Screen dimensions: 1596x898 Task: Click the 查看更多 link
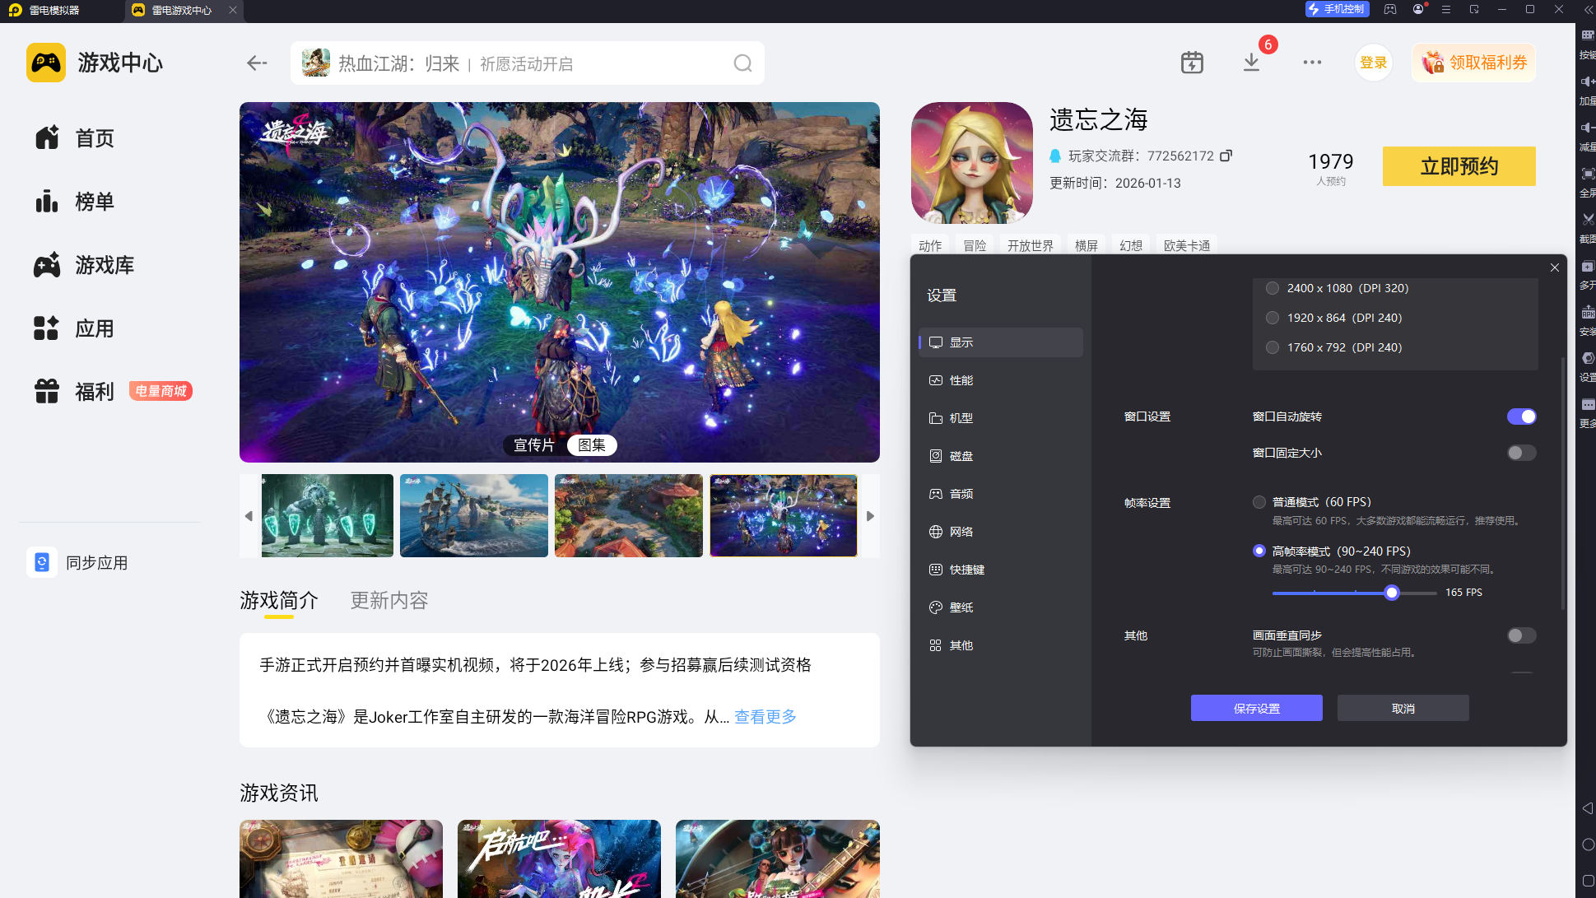coord(765,717)
